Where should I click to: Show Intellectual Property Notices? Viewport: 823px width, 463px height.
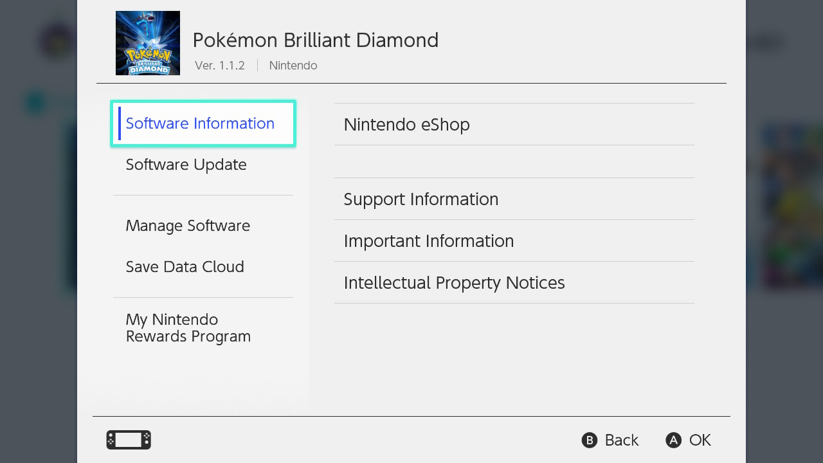click(454, 283)
